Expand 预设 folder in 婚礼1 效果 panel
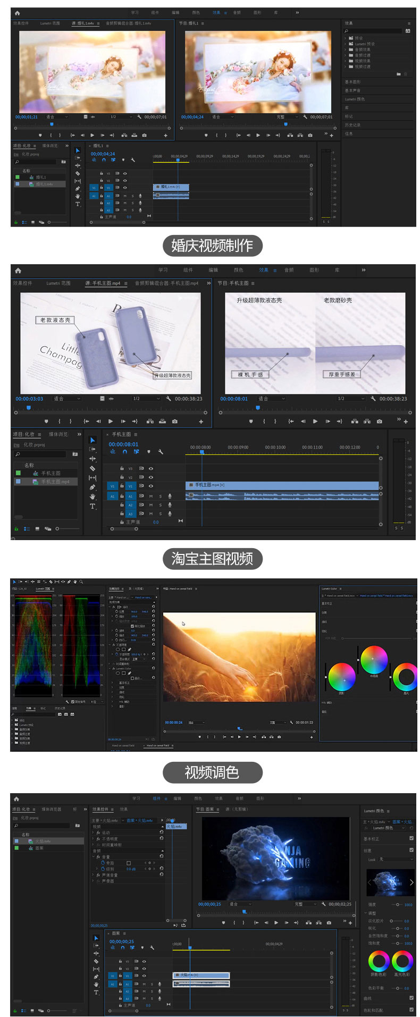 345,38
